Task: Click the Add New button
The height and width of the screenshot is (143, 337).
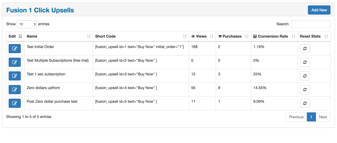Action: pyautogui.click(x=319, y=10)
